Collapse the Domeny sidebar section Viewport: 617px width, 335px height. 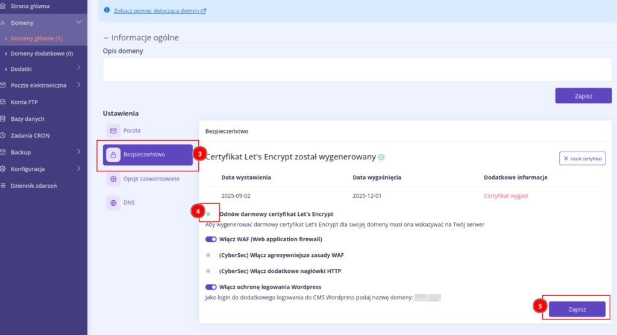(x=78, y=23)
